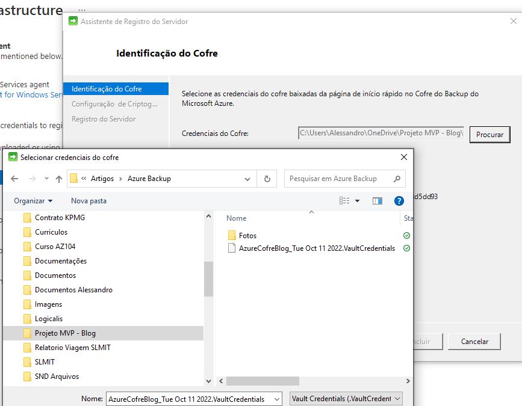Click the file list horizontal scrollbar thumb

point(263,381)
